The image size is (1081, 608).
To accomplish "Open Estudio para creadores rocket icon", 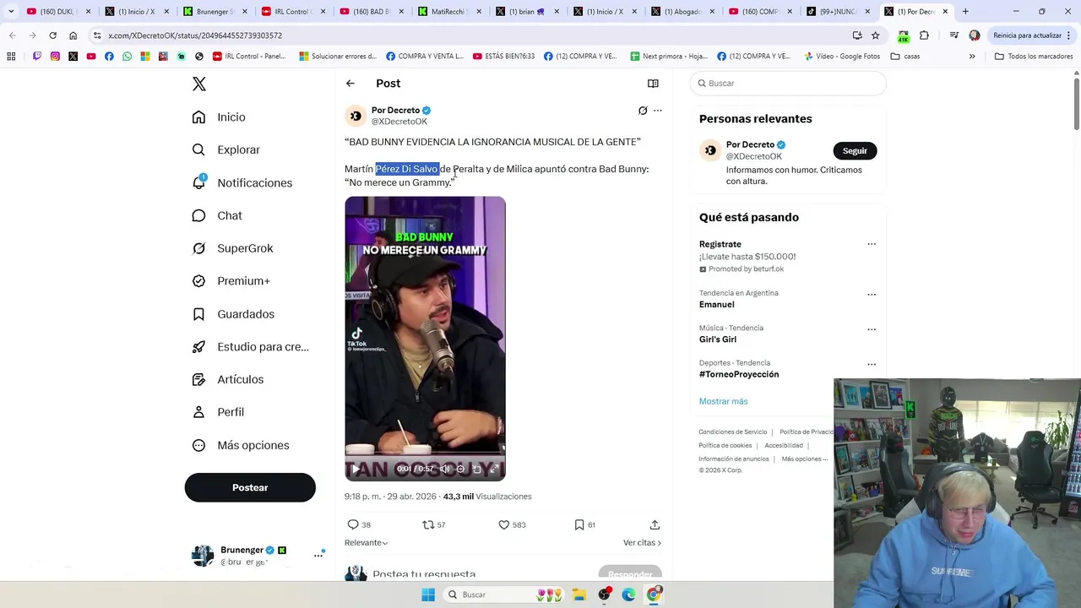I will coord(198,347).
